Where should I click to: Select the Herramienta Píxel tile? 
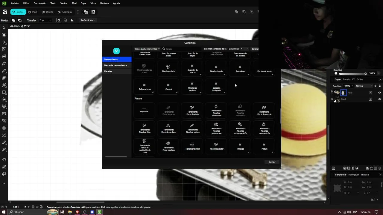coord(192,146)
